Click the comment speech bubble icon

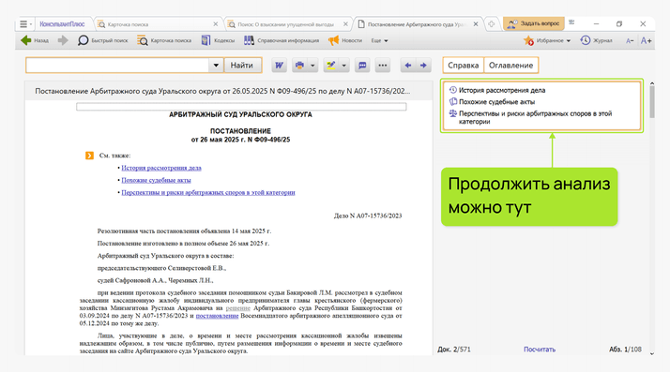(x=362, y=66)
